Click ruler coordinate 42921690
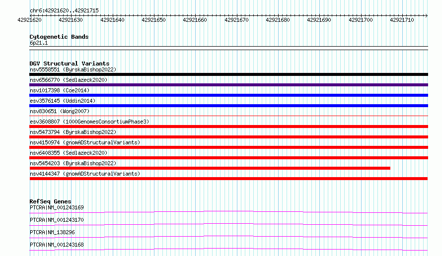The height and width of the screenshot is (256, 442). pos(319,20)
